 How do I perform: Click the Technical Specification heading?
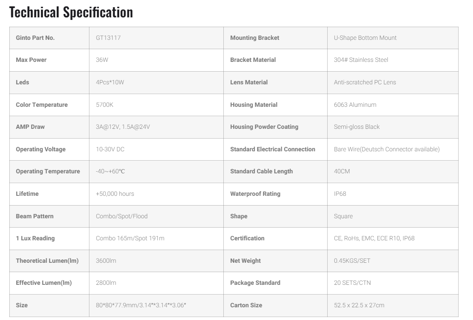pos(71,12)
